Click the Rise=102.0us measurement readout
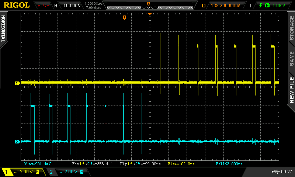 (x=181, y=163)
